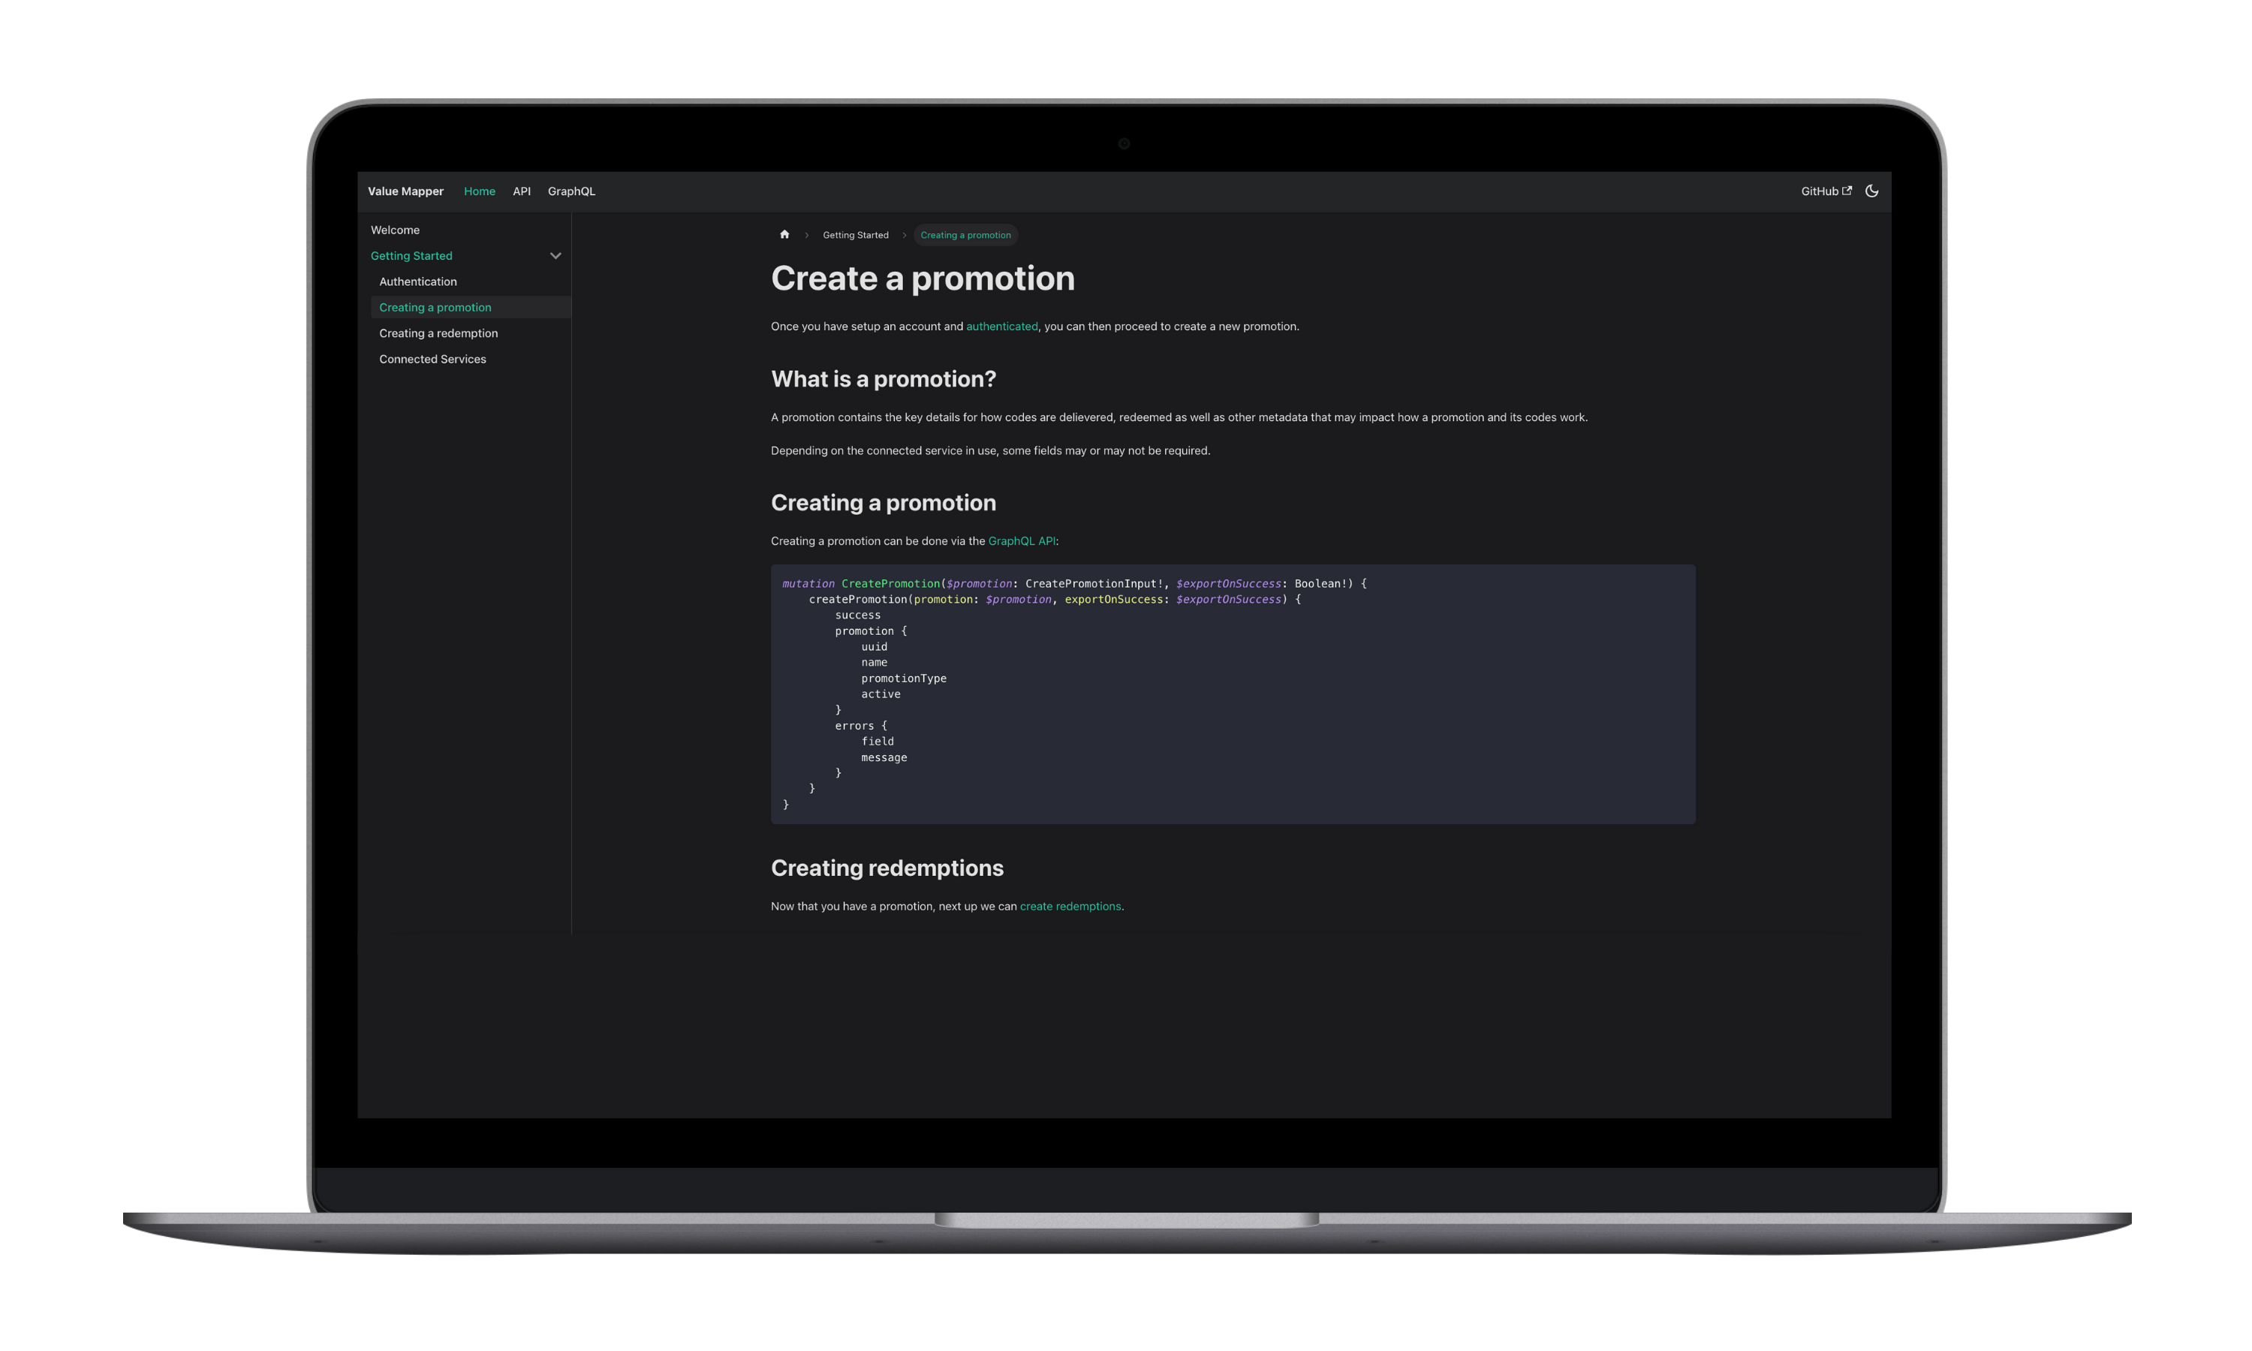Toggle dark mode using the moon icon

pyautogui.click(x=1872, y=191)
